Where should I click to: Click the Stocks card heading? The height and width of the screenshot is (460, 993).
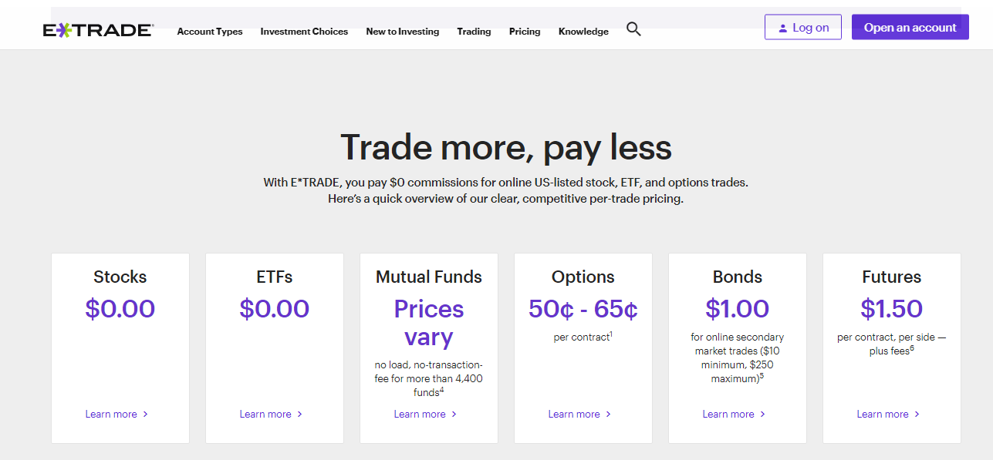pos(120,277)
